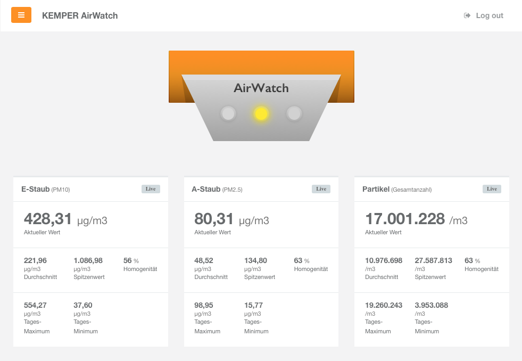Open the orange hamburger menu
Viewport: 522px width, 361px height.
[x=21, y=15]
